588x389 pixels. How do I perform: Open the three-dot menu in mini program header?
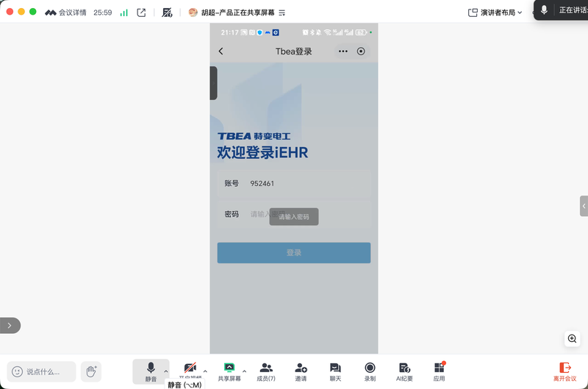[x=343, y=51]
